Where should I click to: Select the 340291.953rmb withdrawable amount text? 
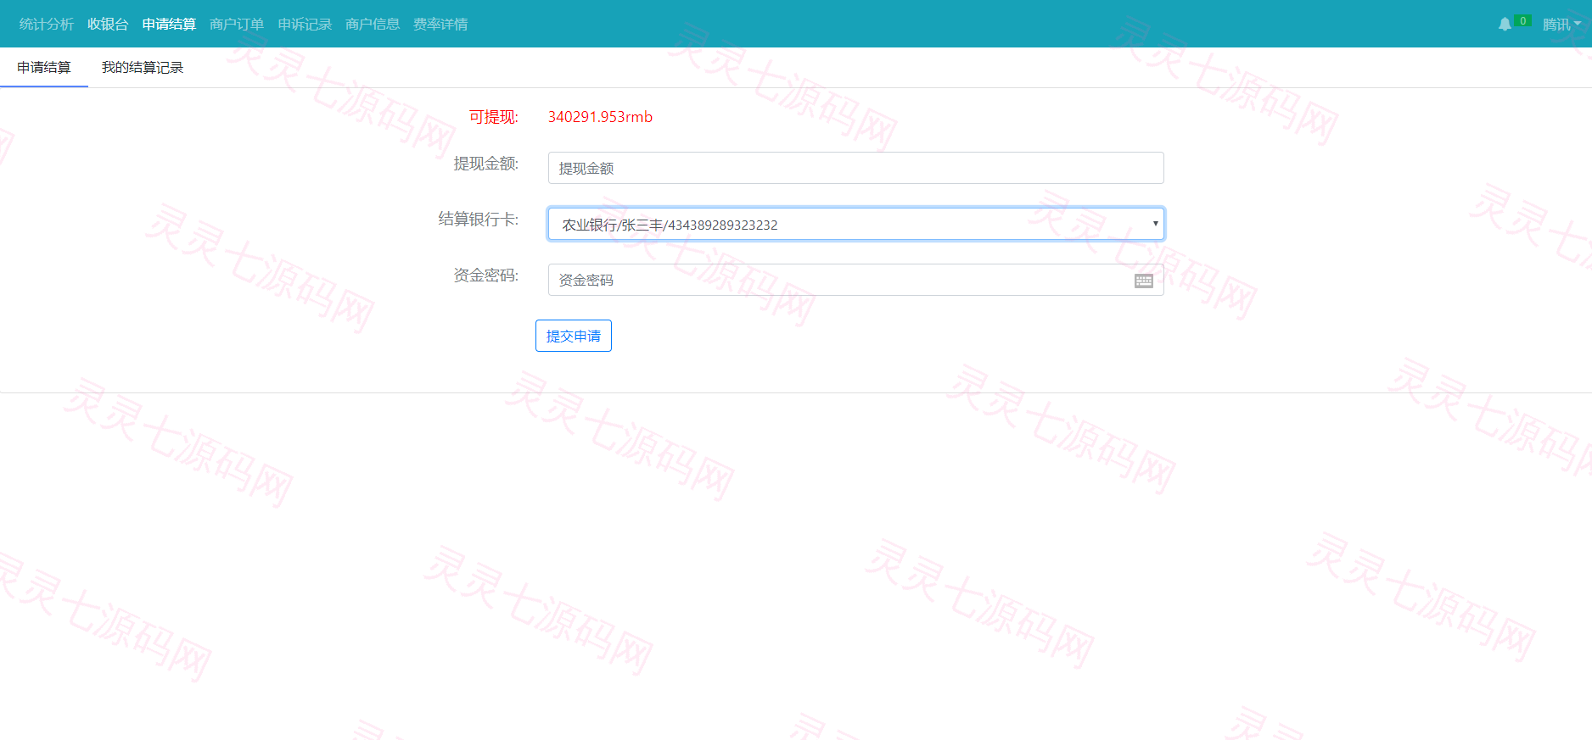(x=600, y=117)
